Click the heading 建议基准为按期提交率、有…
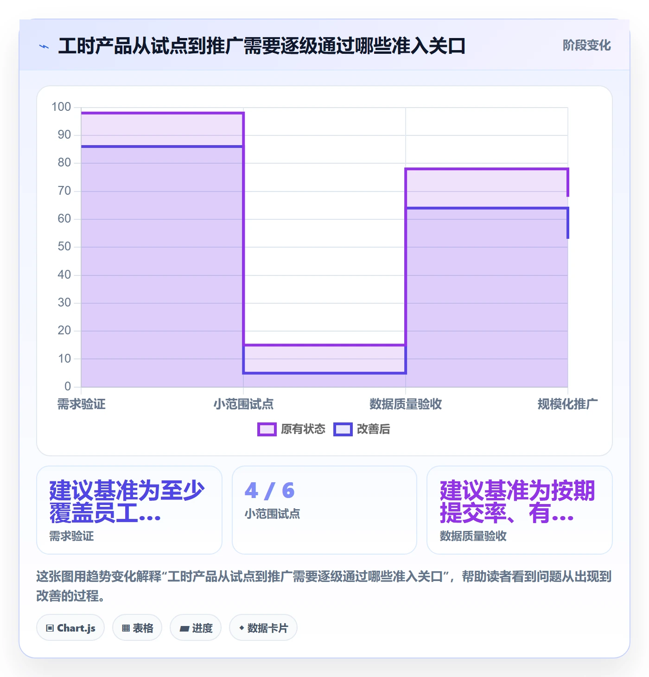 (x=517, y=502)
